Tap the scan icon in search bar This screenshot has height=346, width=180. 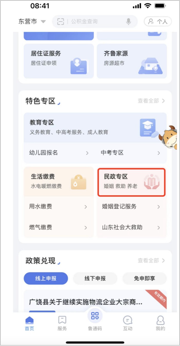(60, 22)
